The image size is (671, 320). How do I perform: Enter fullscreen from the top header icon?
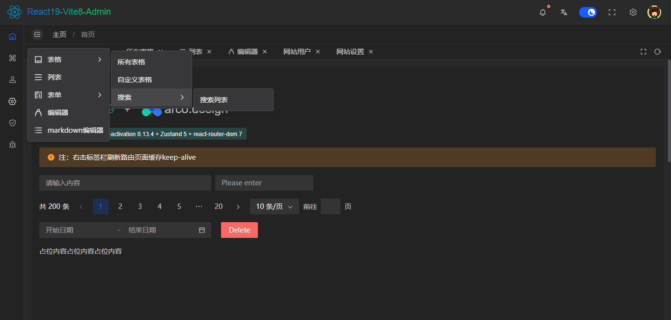point(612,12)
